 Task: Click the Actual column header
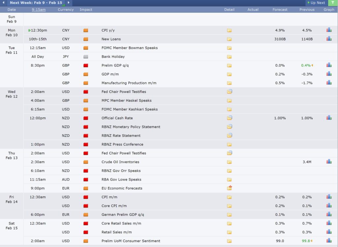pyautogui.click(x=253, y=10)
